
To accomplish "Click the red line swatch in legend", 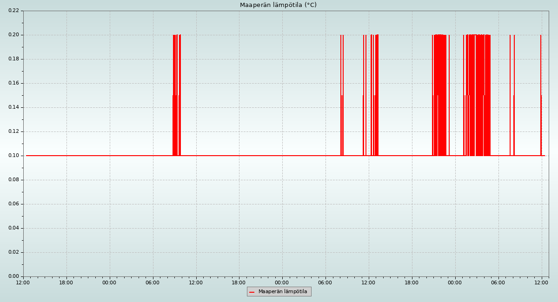I will [252, 292].
